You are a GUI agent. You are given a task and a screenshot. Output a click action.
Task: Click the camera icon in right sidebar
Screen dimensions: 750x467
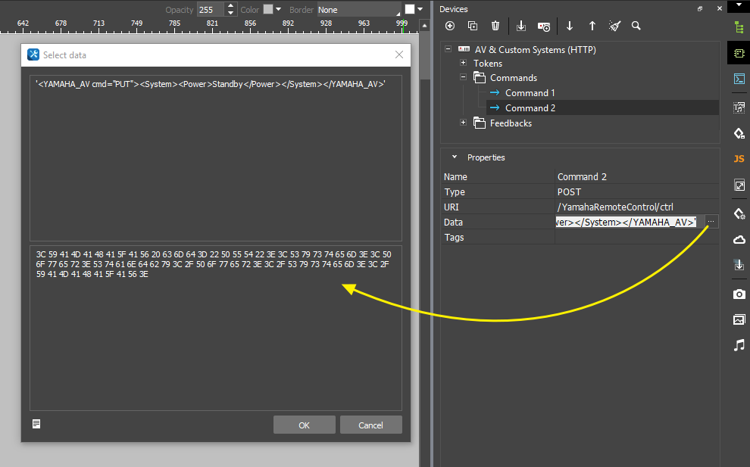click(x=739, y=294)
